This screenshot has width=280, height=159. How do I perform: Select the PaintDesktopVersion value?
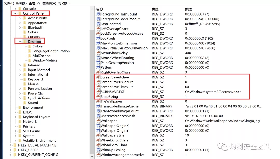click(x=117, y=63)
